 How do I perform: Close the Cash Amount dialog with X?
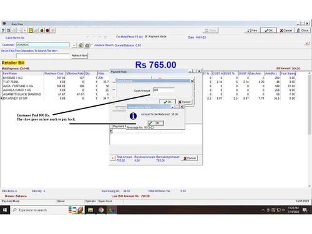tap(192, 80)
